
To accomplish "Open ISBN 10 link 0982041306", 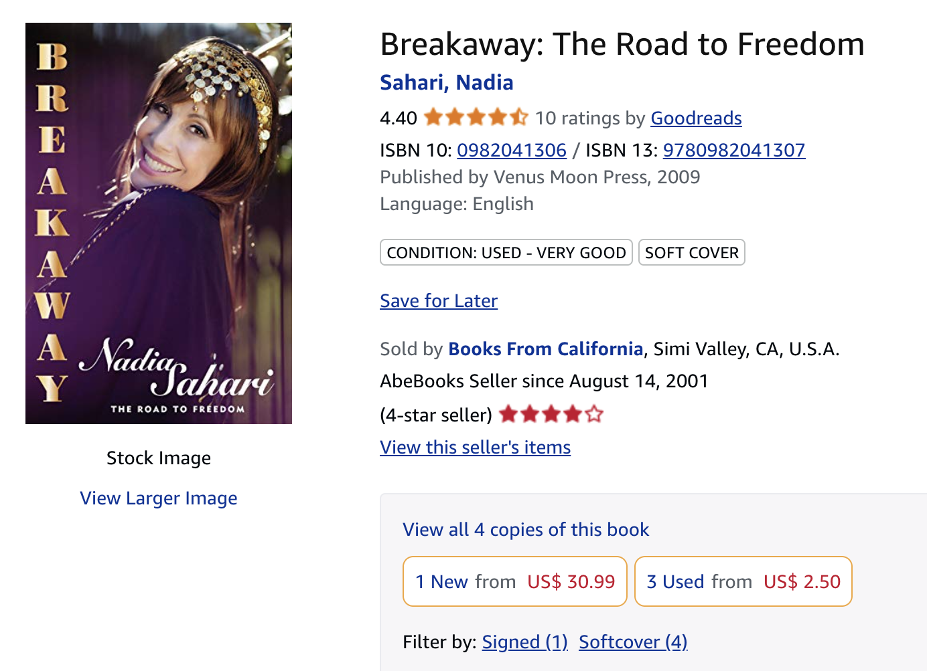I will point(512,150).
